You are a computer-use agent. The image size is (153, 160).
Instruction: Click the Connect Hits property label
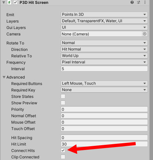click(x=23, y=151)
